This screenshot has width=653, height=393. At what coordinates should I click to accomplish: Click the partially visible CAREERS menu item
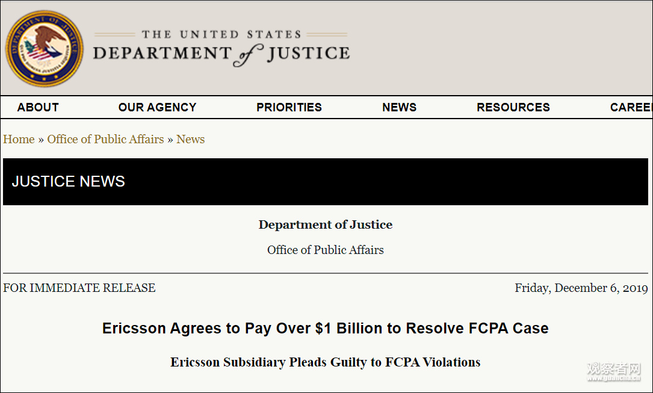point(631,107)
